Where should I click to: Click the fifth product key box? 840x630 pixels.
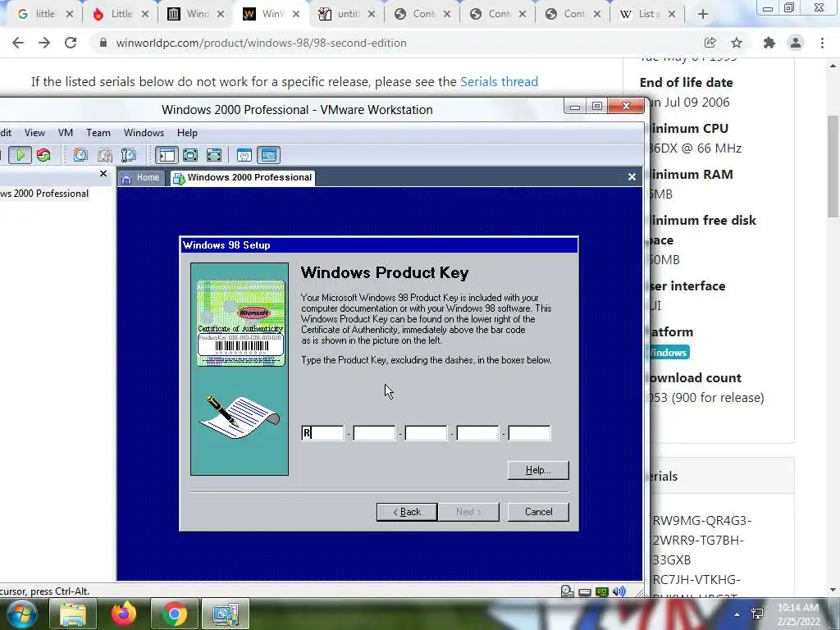point(529,433)
